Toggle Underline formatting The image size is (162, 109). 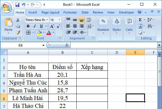coord(41,26)
